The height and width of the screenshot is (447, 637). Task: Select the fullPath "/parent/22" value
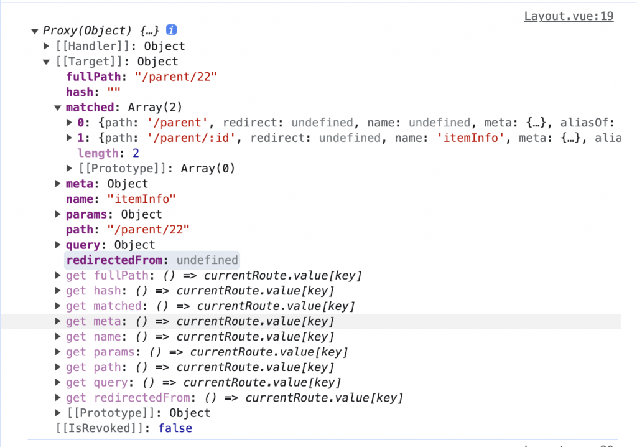176,77
